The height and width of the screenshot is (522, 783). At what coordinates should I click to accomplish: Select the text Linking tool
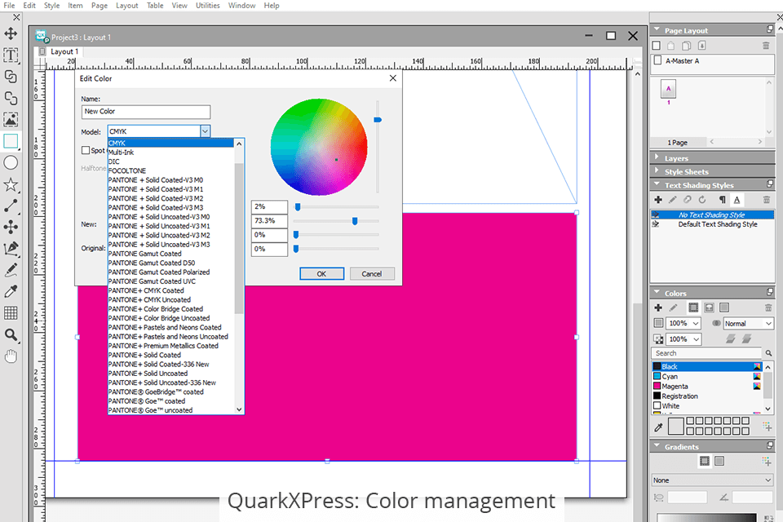click(x=11, y=77)
